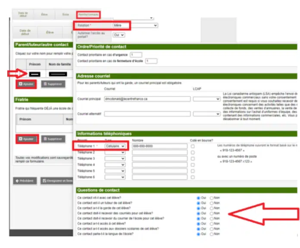
Task: Click the Supprimer trash icon in Fratrie section
Action: pos(45,139)
